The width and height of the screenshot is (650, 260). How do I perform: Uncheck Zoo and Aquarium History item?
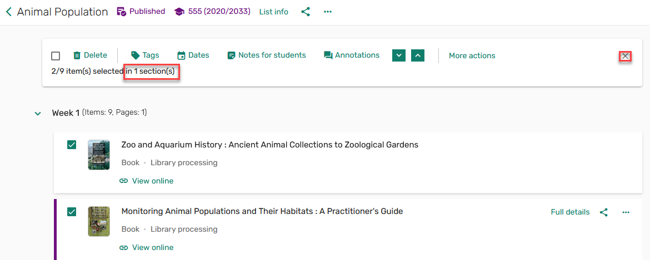click(72, 145)
